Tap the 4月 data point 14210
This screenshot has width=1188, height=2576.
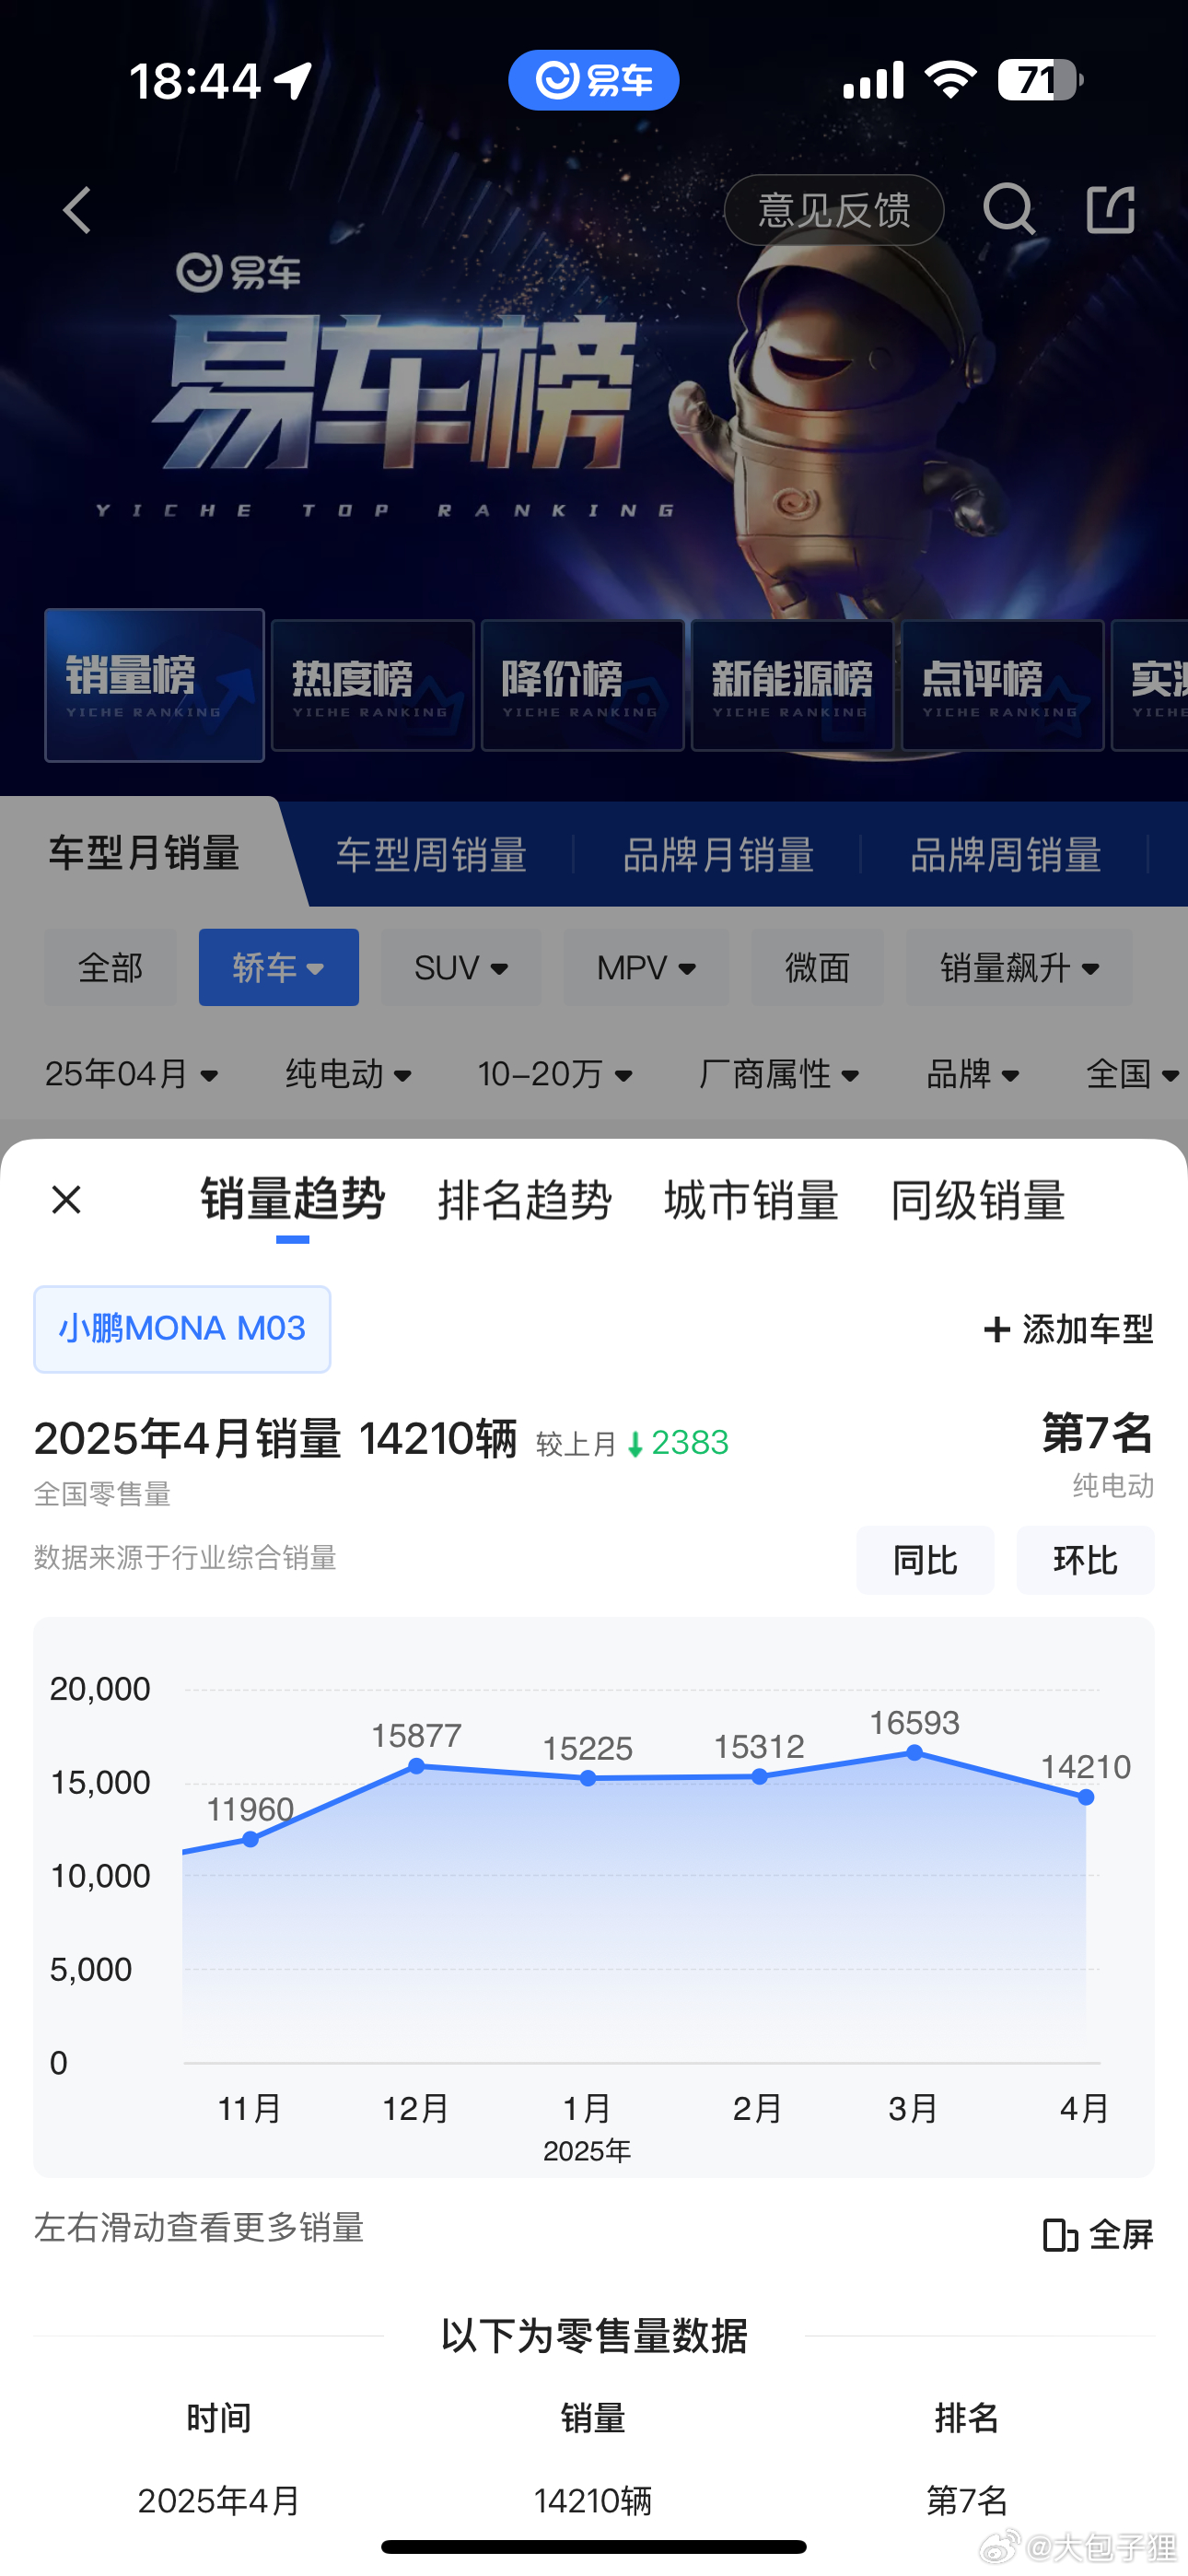[x=1086, y=1797]
